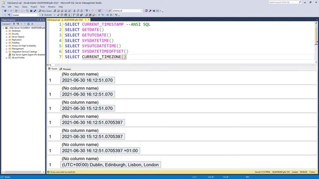Switch to the Results tab
Screen dimensions: 319x179
[x=53, y=69]
